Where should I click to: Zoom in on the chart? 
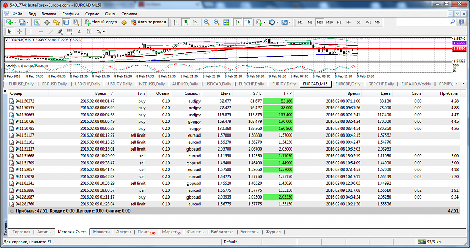206,22
